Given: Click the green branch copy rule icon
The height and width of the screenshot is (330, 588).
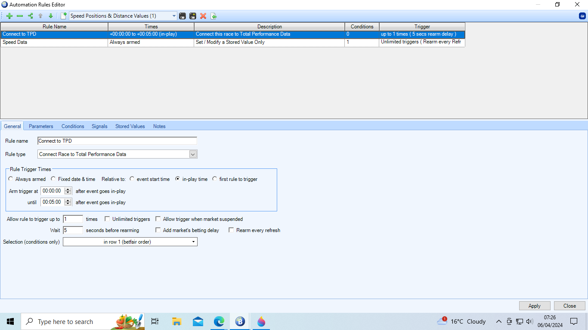Looking at the screenshot, I should (x=30, y=16).
